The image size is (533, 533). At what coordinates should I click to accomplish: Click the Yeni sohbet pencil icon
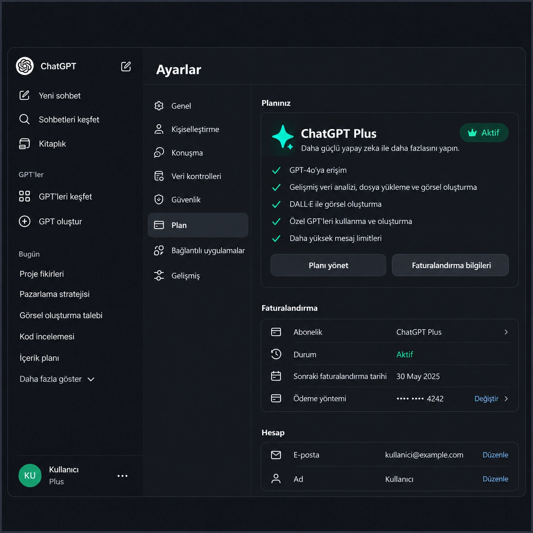click(x=25, y=95)
